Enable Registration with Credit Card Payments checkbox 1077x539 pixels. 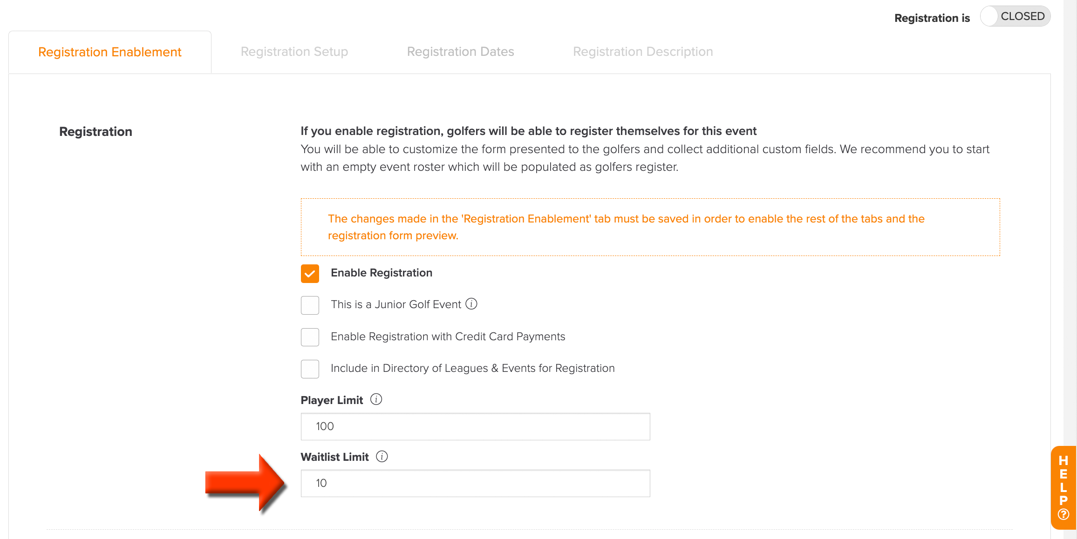[310, 337]
